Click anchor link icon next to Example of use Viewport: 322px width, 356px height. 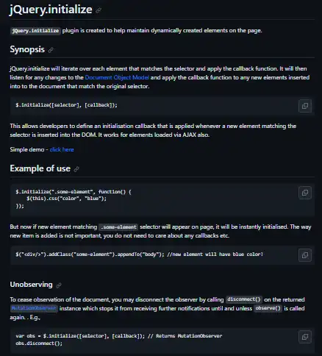coord(76,169)
